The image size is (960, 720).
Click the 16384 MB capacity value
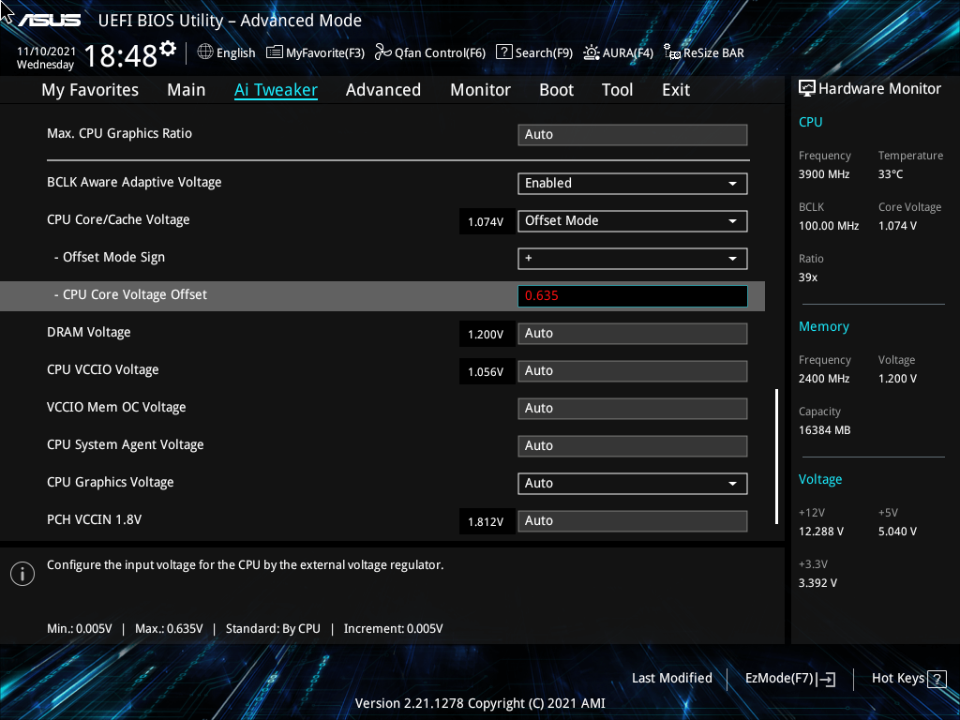pyautogui.click(x=825, y=430)
